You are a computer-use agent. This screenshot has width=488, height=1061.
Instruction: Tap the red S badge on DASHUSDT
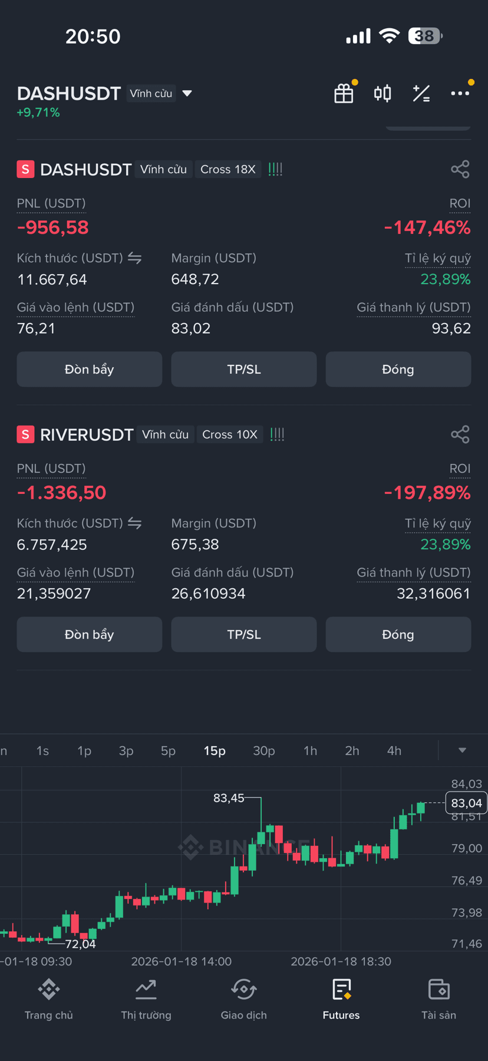[x=25, y=170]
